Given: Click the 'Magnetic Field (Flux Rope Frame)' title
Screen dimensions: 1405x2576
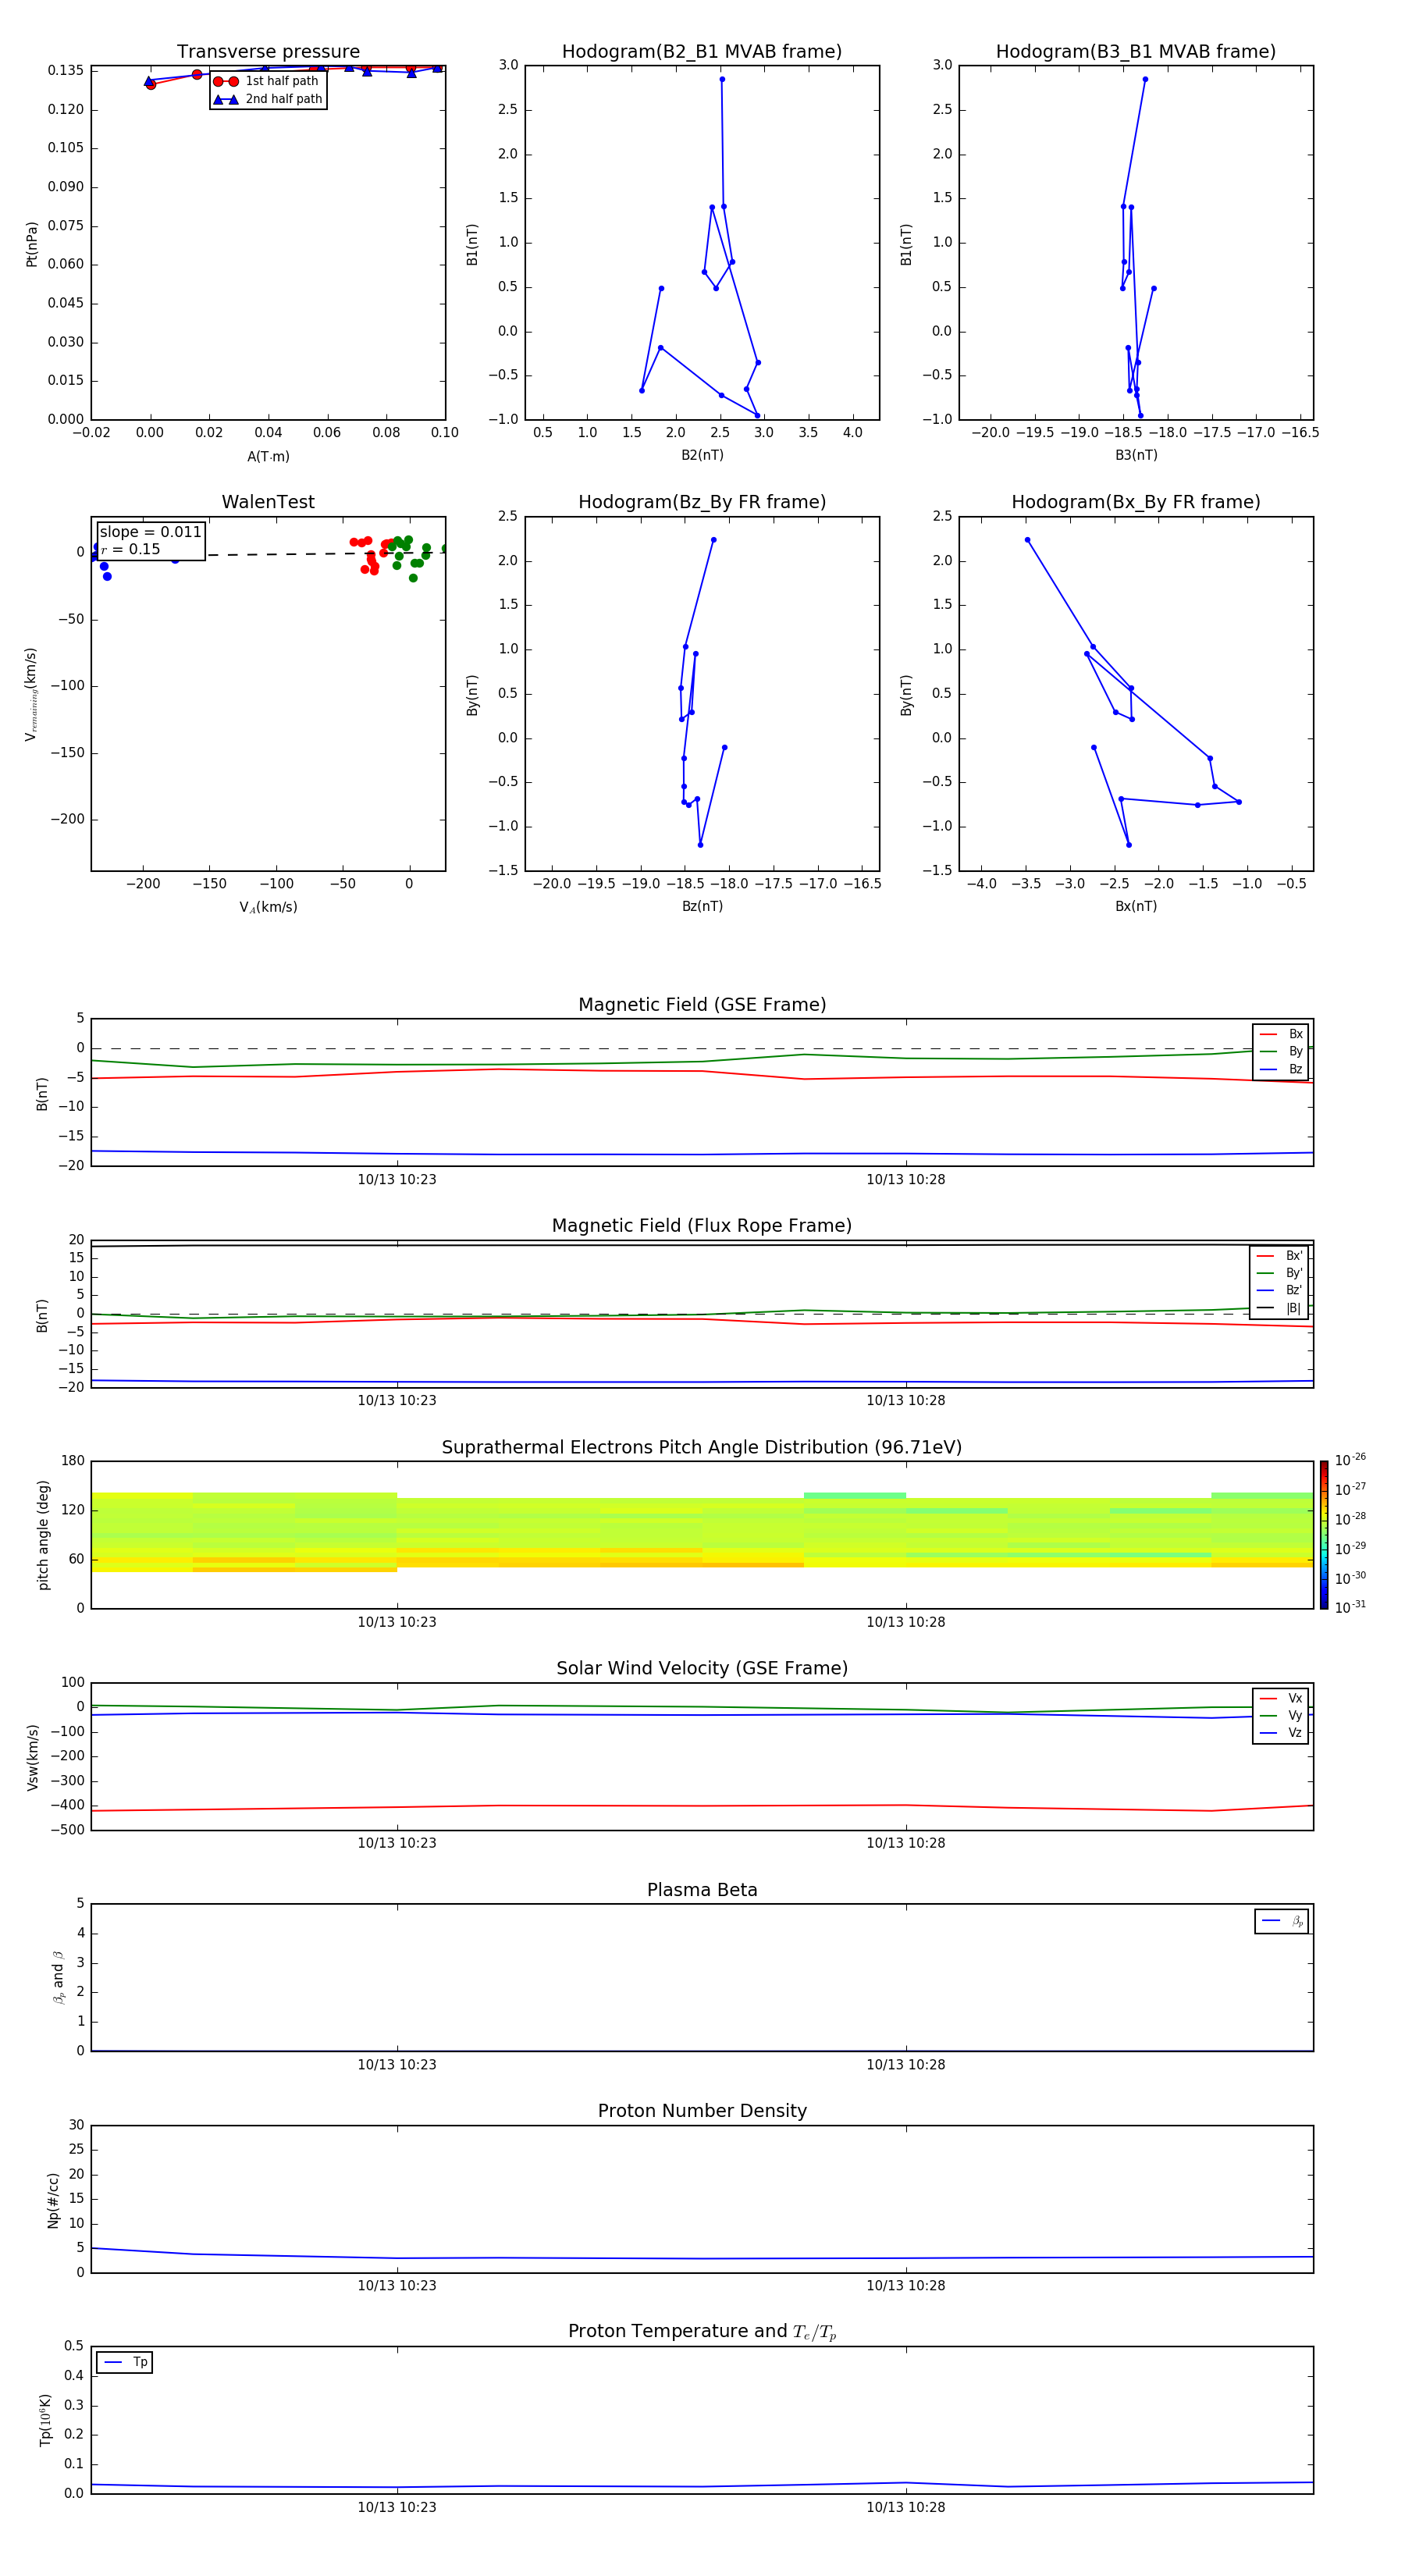Looking at the screenshot, I should click(702, 1226).
